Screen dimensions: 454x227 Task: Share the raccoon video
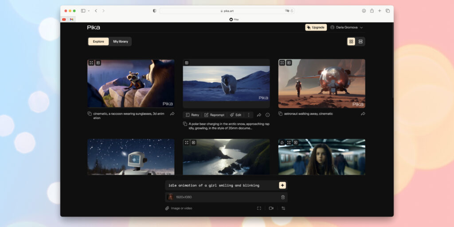pyautogui.click(x=172, y=114)
